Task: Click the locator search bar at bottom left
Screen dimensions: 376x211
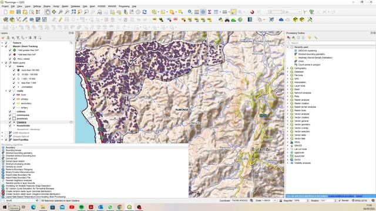Action: [x=20, y=200]
